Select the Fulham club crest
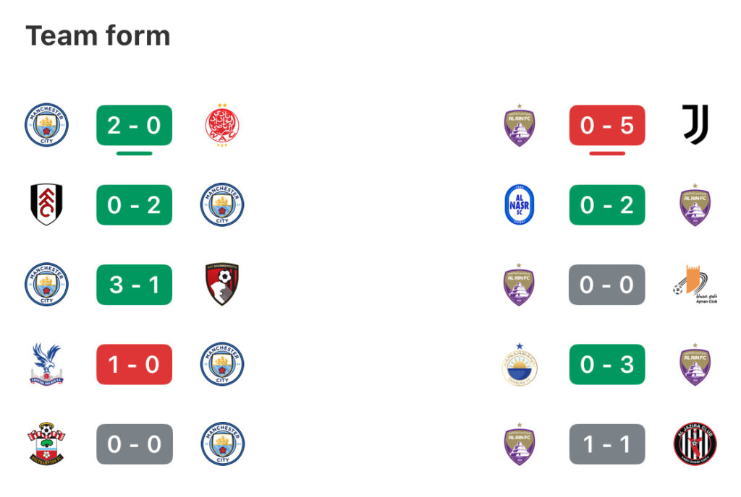This screenshot has height=497, width=741. pyautogui.click(x=46, y=204)
